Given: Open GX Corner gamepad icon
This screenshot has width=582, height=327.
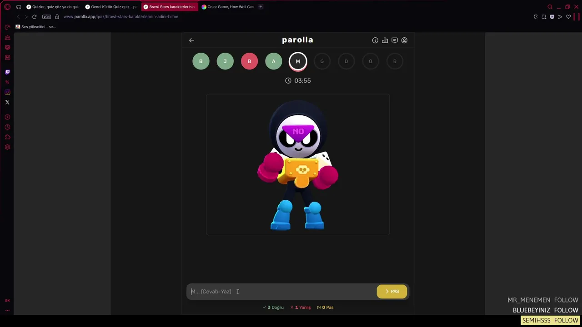Looking at the screenshot, I should pos(19,7).
